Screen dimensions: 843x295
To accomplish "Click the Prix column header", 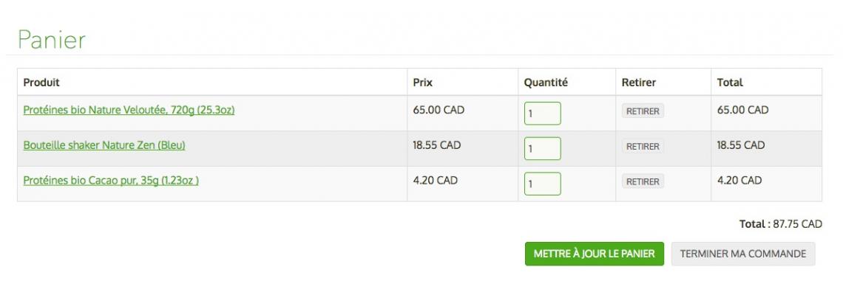I will point(422,83).
